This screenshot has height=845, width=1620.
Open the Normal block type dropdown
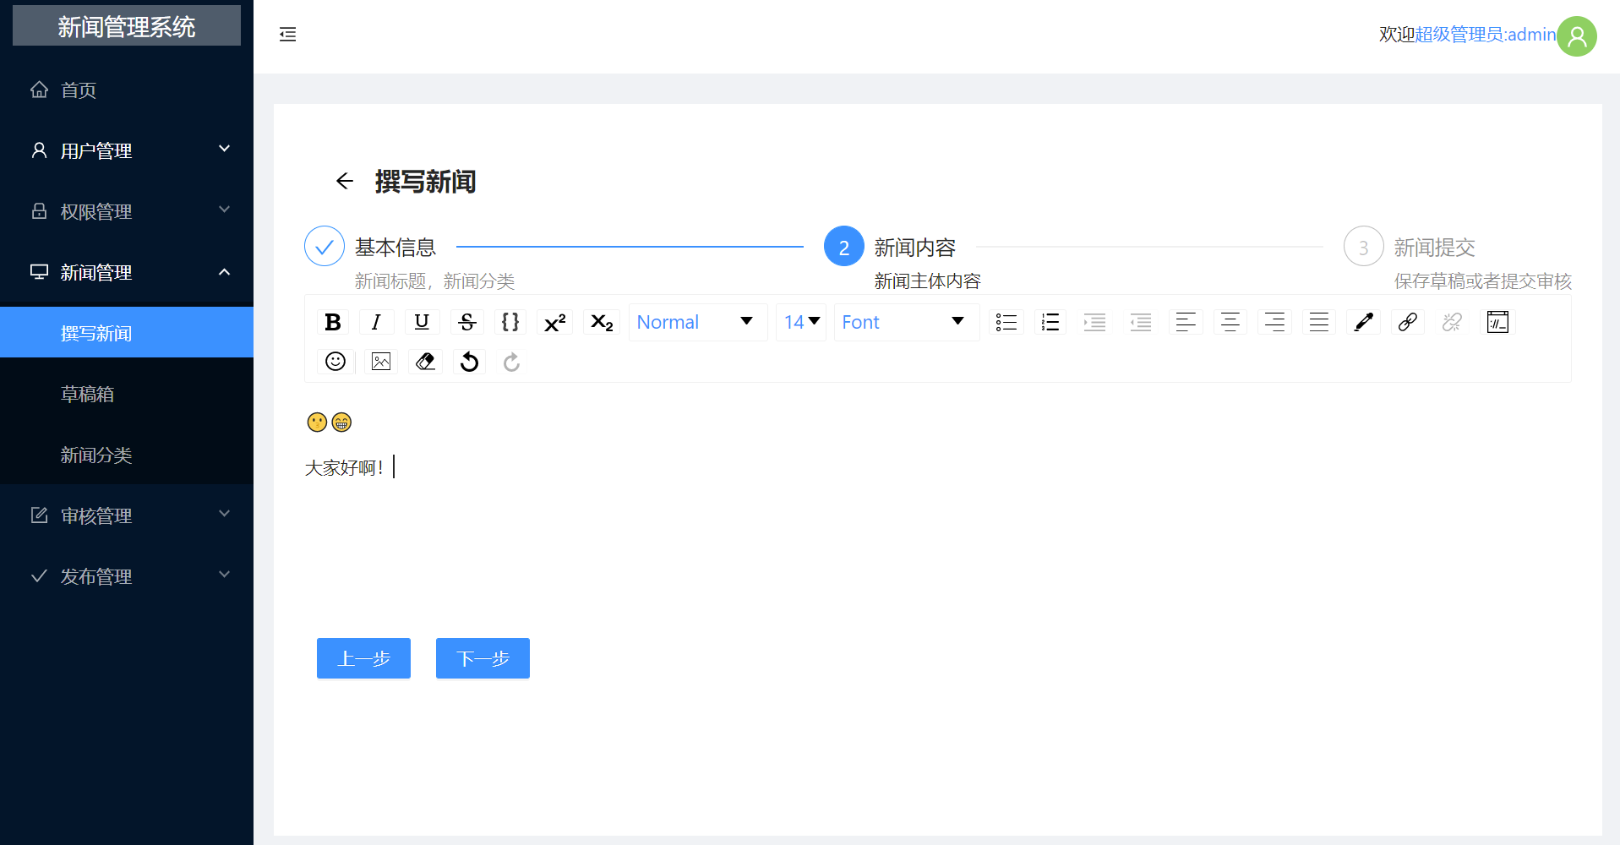[x=697, y=322]
